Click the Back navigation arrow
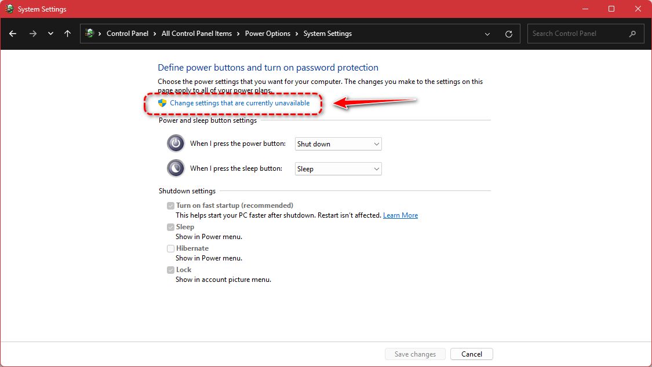 (13, 34)
